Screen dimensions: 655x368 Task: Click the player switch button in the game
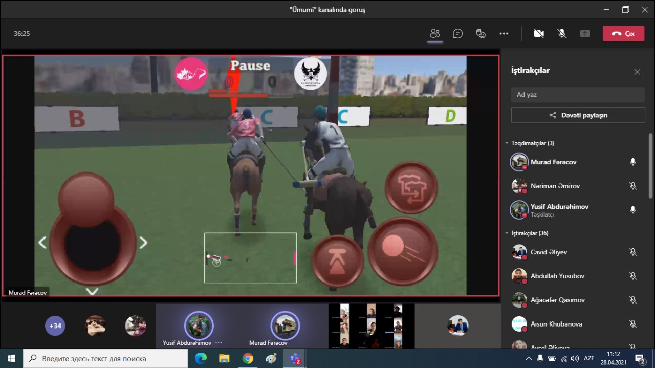(x=411, y=187)
